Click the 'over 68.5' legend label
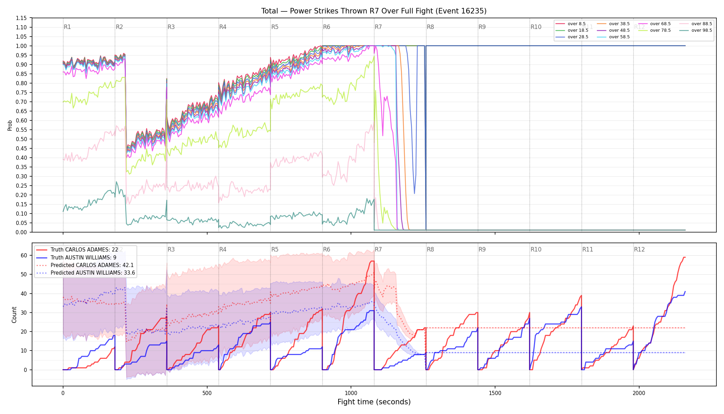The width and height of the screenshot is (724, 414). [x=660, y=24]
